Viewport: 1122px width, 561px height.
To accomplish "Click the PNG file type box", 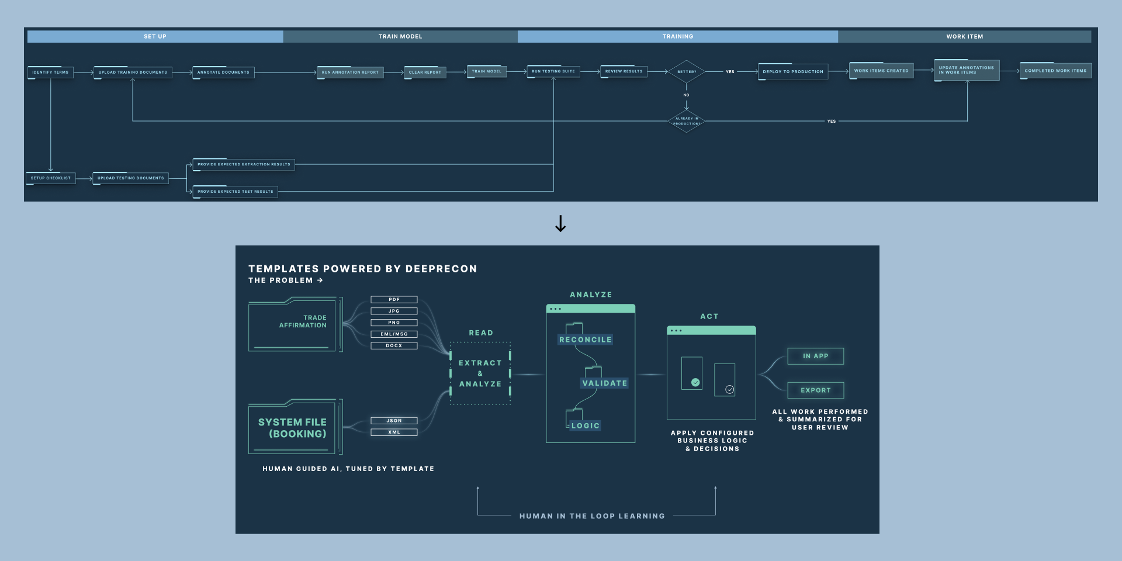I will 394,323.
